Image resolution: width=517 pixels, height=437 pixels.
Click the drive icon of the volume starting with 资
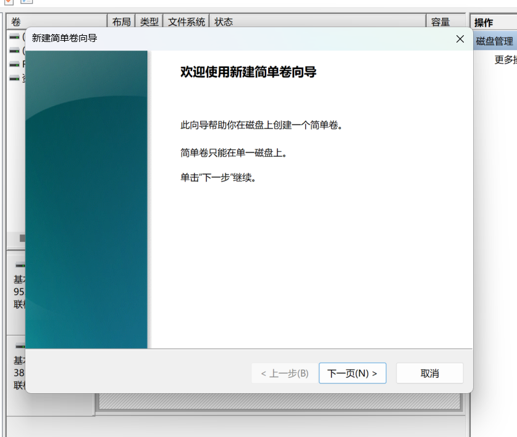click(15, 78)
